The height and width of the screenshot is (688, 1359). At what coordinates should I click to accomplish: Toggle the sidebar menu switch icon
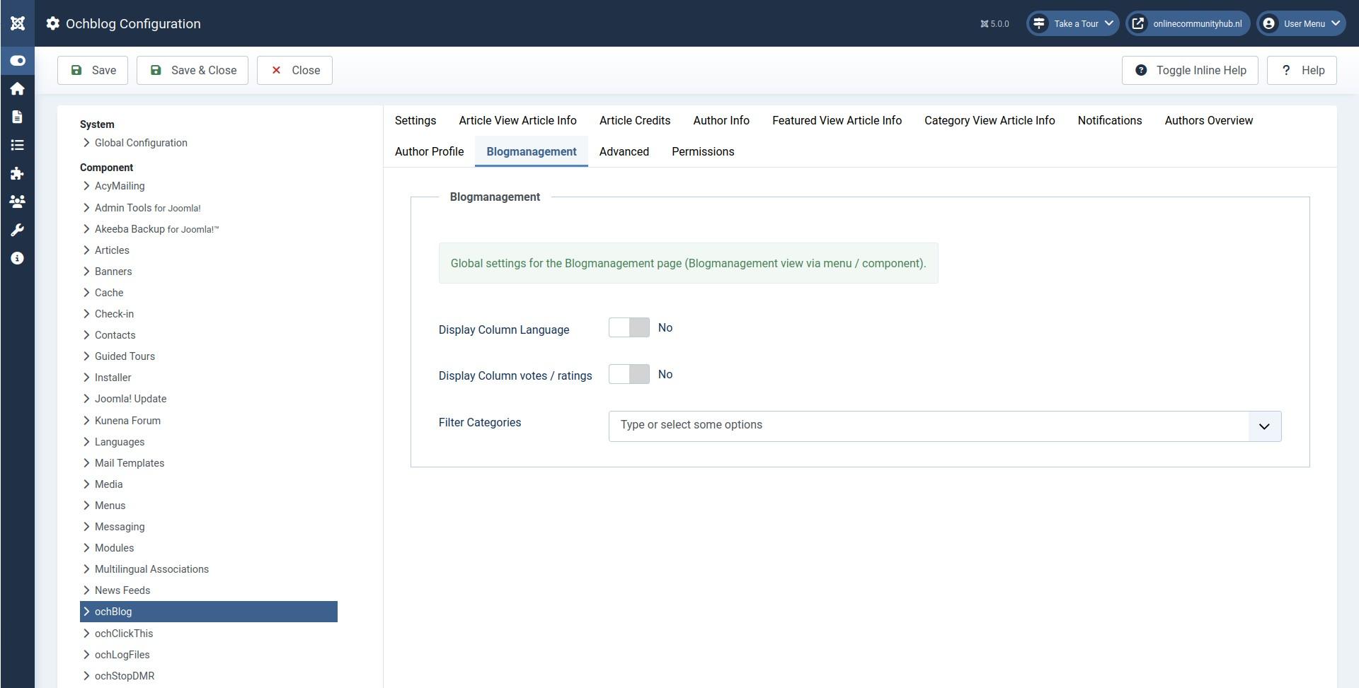[18, 60]
